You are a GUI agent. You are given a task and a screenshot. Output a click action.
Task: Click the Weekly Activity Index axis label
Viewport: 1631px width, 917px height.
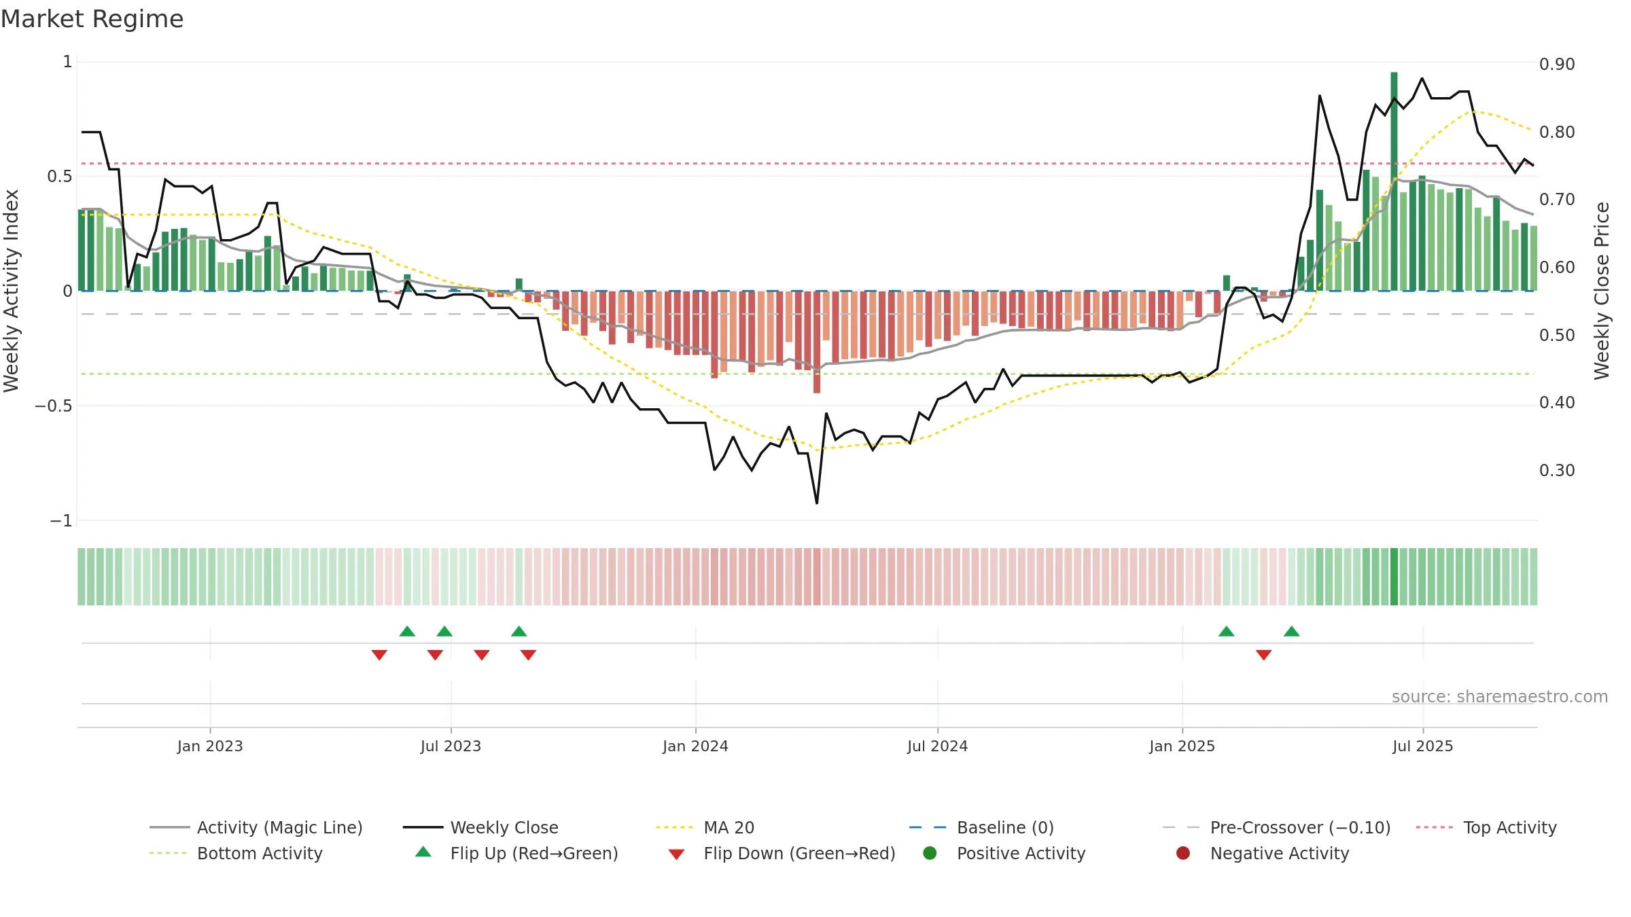click(11, 291)
